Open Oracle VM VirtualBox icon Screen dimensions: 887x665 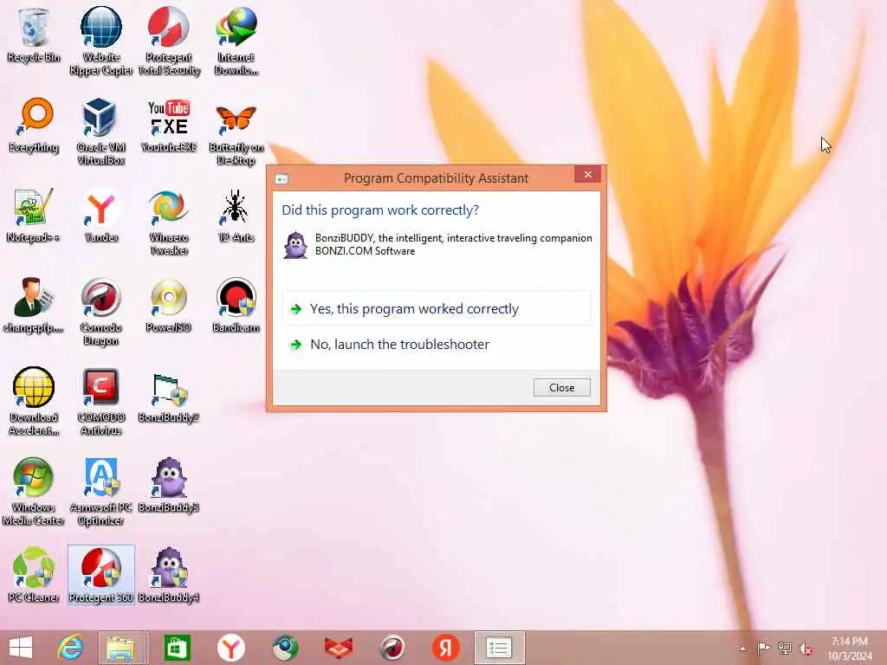(100, 132)
